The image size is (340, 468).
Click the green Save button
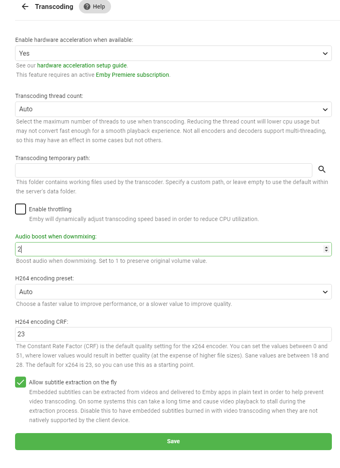pos(173,441)
